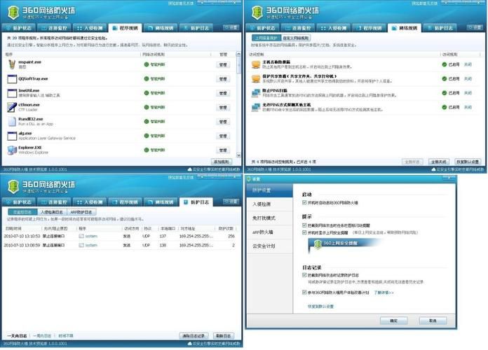This screenshot has height=350, width=488.
Task: Click 全部关闭 button in network rules window
Action: [439, 162]
